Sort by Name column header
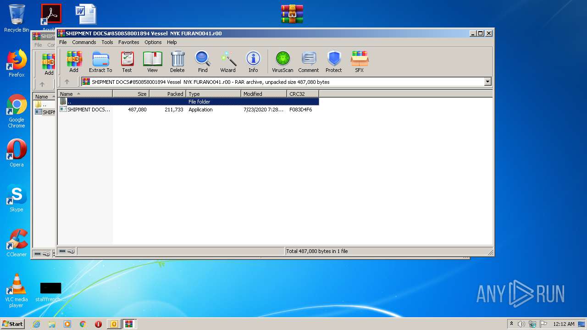The width and height of the screenshot is (587, 330). pos(85,94)
